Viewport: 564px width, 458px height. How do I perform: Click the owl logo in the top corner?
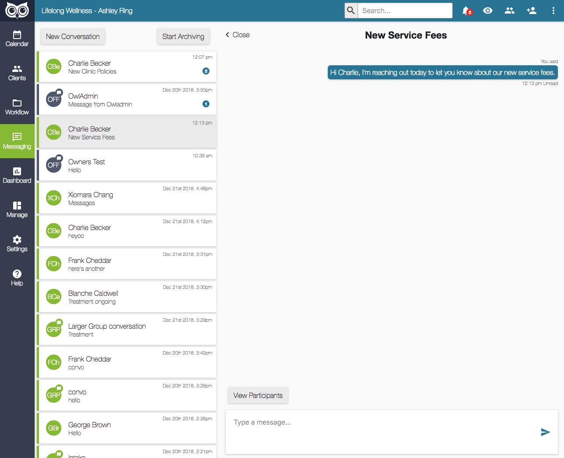(17, 10)
